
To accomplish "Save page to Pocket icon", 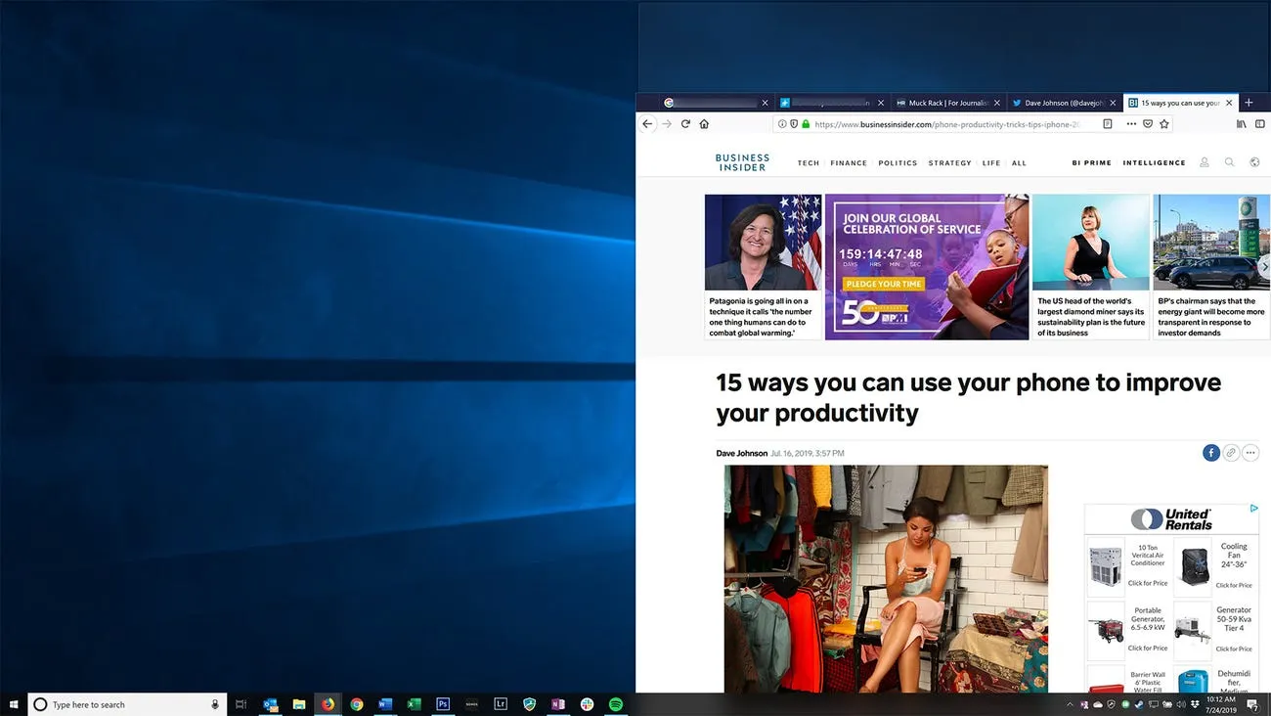I will 1148,124.
